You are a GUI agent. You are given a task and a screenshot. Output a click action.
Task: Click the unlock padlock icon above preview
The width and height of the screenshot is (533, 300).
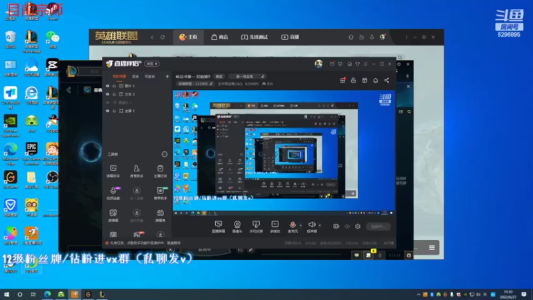pyautogui.click(x=354, y=80)
